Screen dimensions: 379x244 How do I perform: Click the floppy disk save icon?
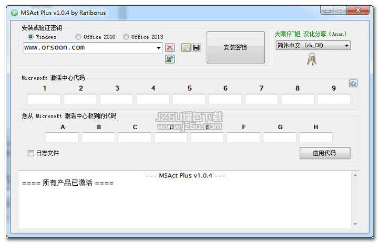(196, 48)
